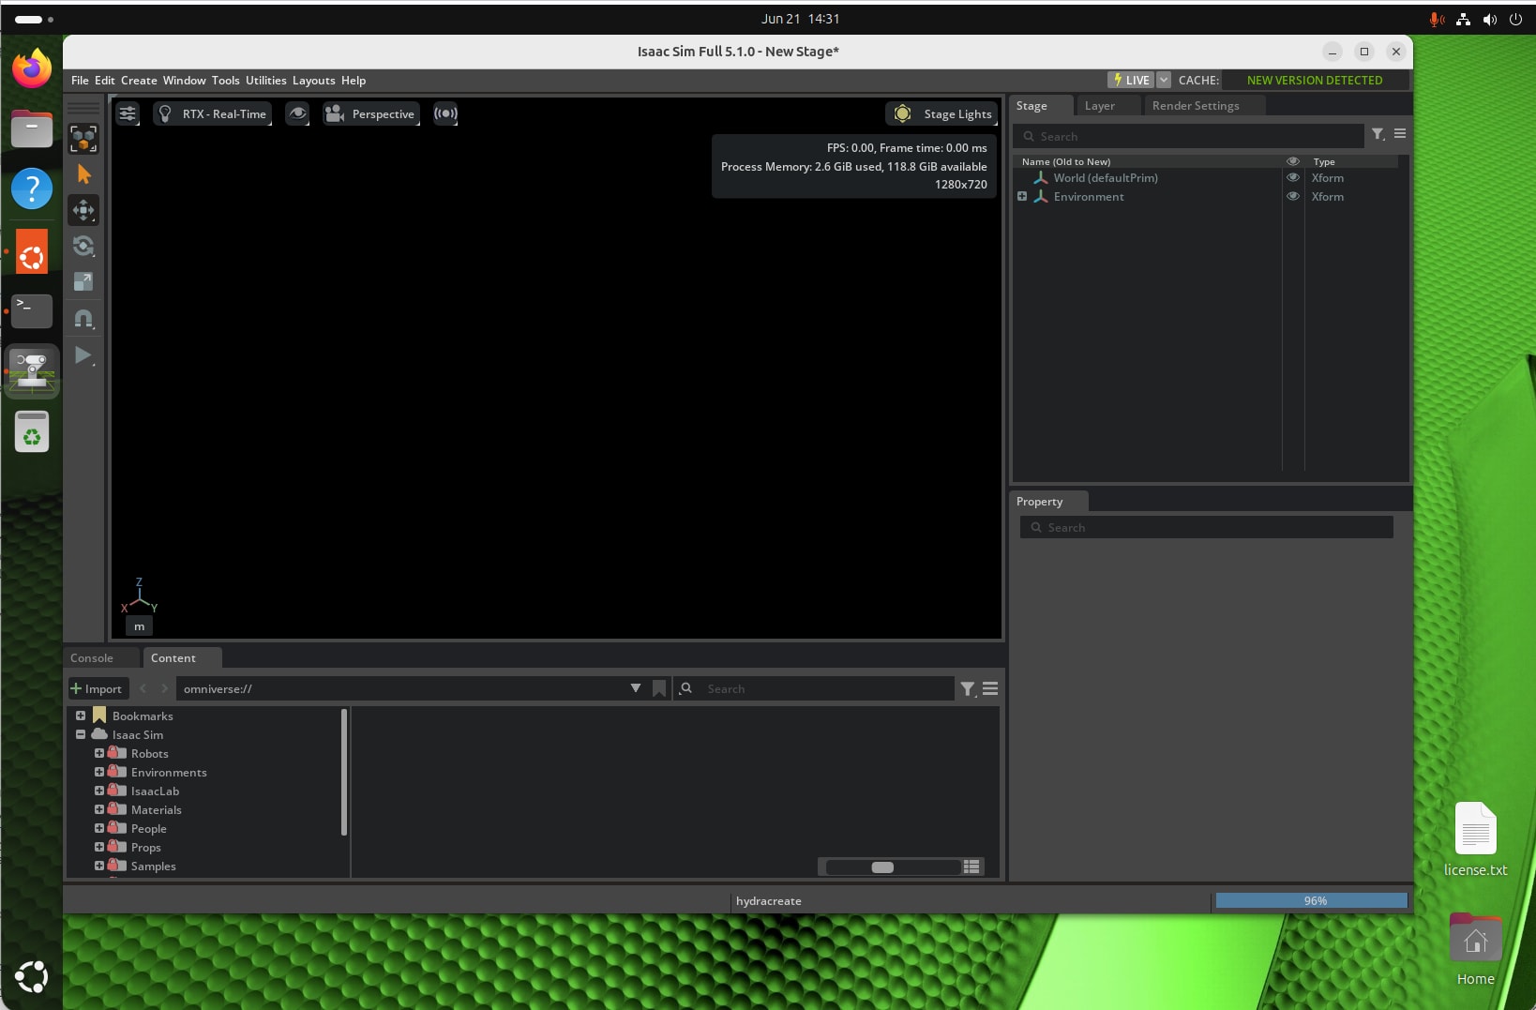The height and width of the screenshot is (1010, 1536).
Task: Open Firefox from the Ubuntu dock
Action: [32, 68]
